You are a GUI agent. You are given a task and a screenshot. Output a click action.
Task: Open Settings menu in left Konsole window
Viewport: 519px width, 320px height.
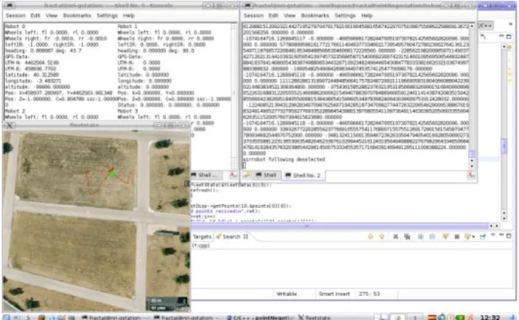pyautogui.click(x=107, y=16)
